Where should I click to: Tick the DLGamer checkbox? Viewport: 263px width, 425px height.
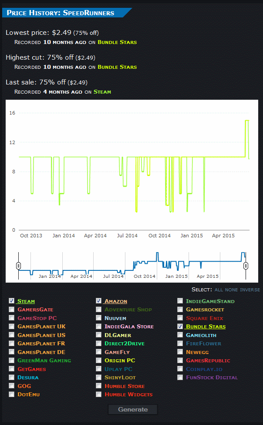(99, 335)
